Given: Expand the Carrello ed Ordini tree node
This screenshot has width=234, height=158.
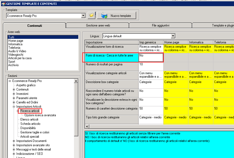Looking at the screenshot, I should [14, 102].
